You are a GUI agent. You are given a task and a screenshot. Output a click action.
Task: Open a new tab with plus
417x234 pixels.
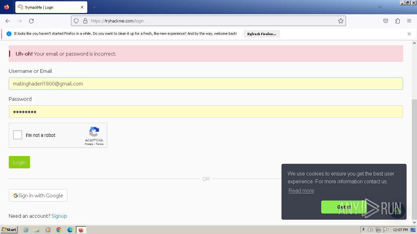(94, 7)
